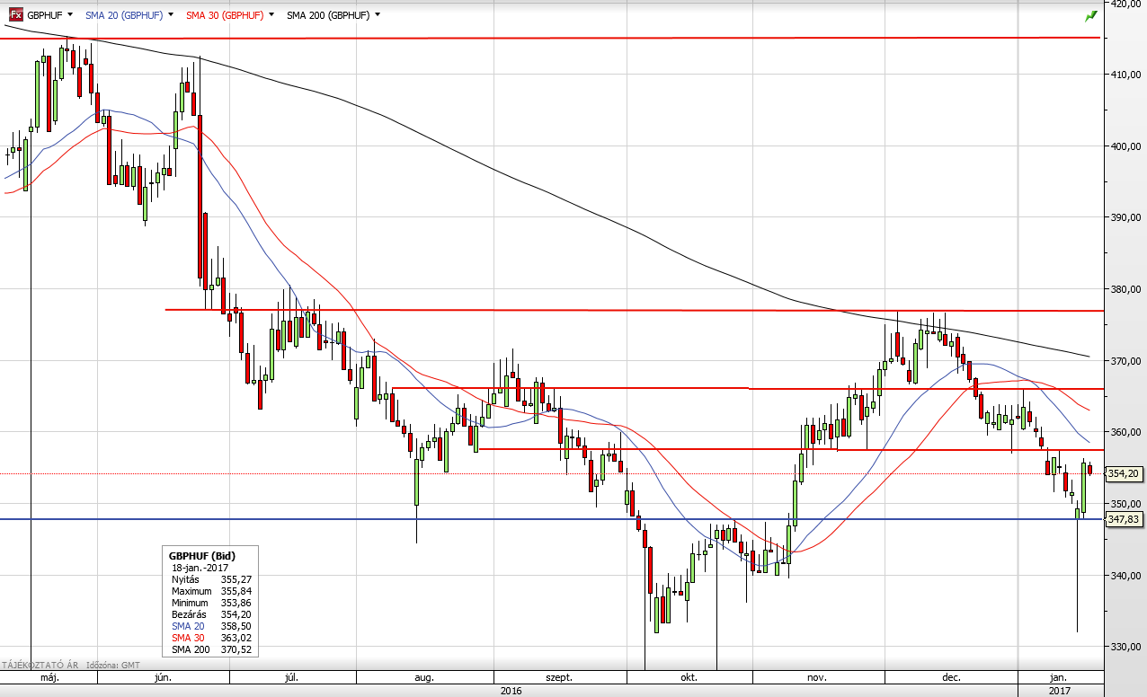This screenshot has height=697, width=1147.
Task: Click the 354,20 current price tag on the price axis
Action: pyautogui.click(x=1125, y=473)
